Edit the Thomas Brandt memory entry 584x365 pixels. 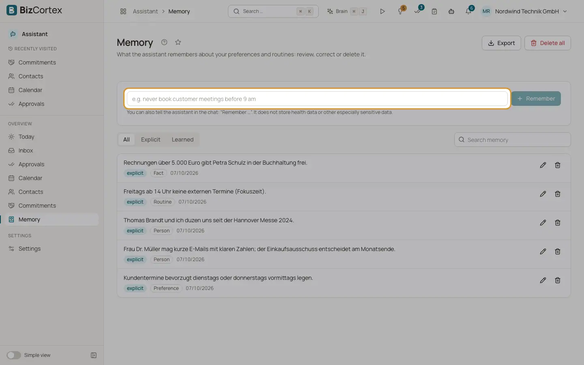click(543, 223)
